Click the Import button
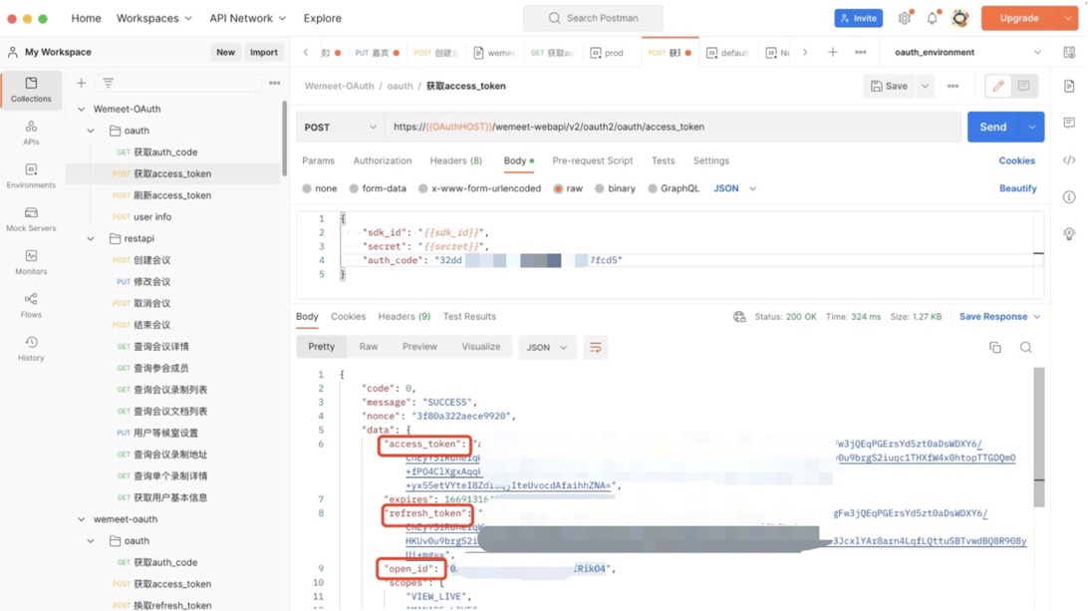This screenshot has height=611, width=1088. pos(264,52)
